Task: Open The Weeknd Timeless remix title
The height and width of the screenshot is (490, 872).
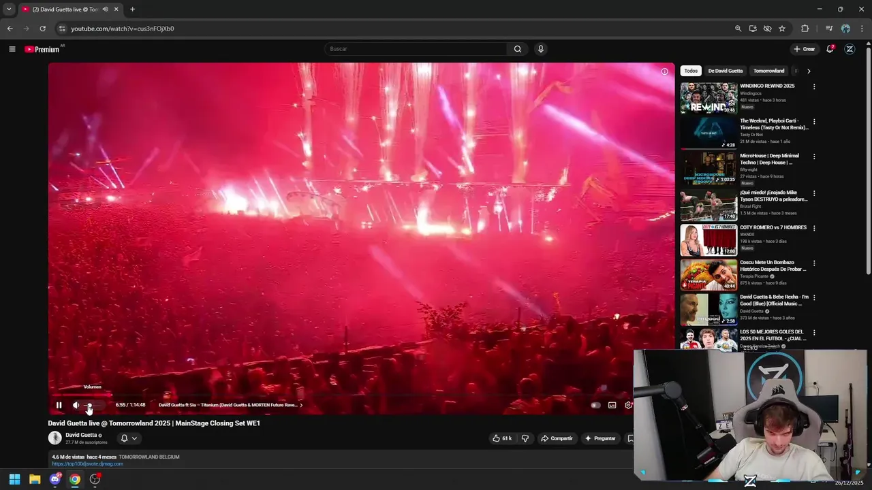Action: click(x=774, y=124)
